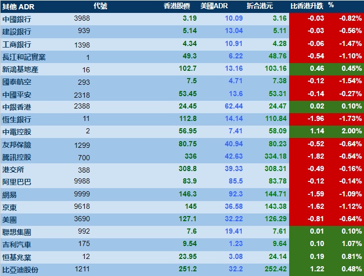Click the 2.00% change for 中電控股
The height and width of the screenshot is (276, 364).
point(352,131)
